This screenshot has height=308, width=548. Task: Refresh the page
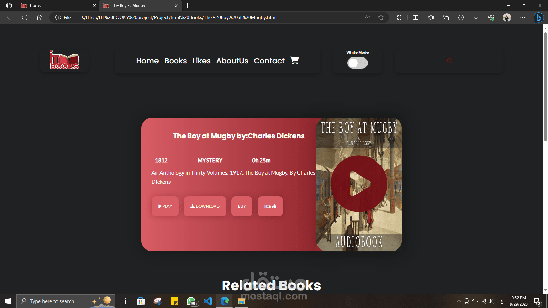tap(25, 17)
